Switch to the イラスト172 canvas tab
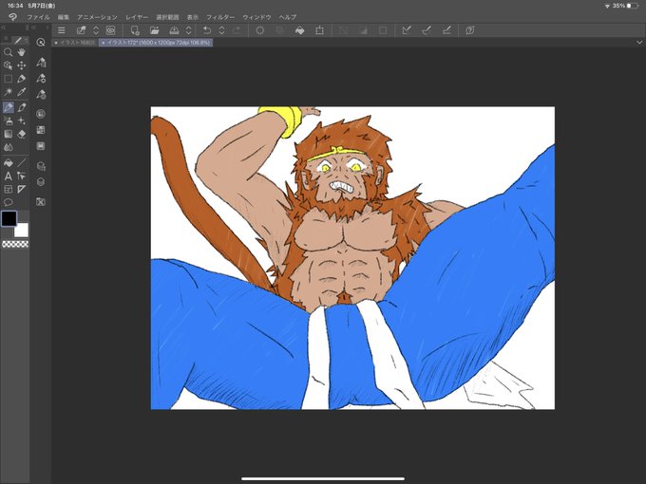This screenshot has height=484, width=646. 156,43
